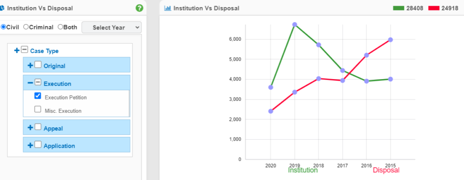Expand the Appeal category plus icon
The width and height of the screenshot is (464, 180).
point(30,127)
